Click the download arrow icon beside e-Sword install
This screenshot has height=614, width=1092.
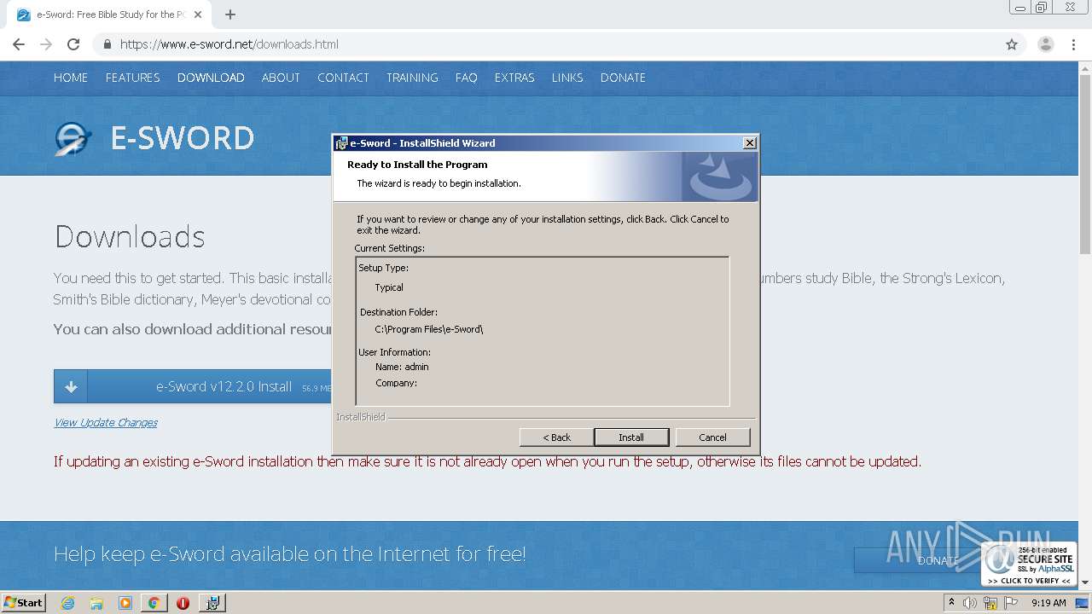71,386
